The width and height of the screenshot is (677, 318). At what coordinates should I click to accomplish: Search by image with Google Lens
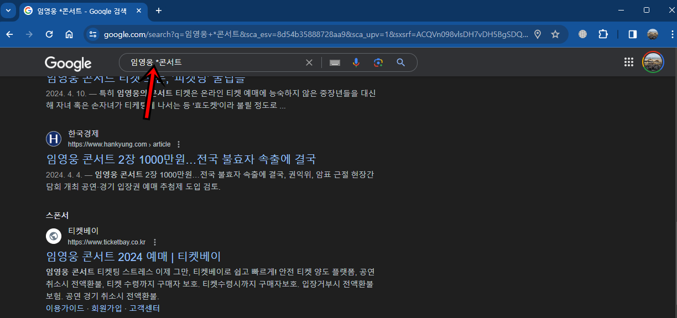[x=378, y=62]
